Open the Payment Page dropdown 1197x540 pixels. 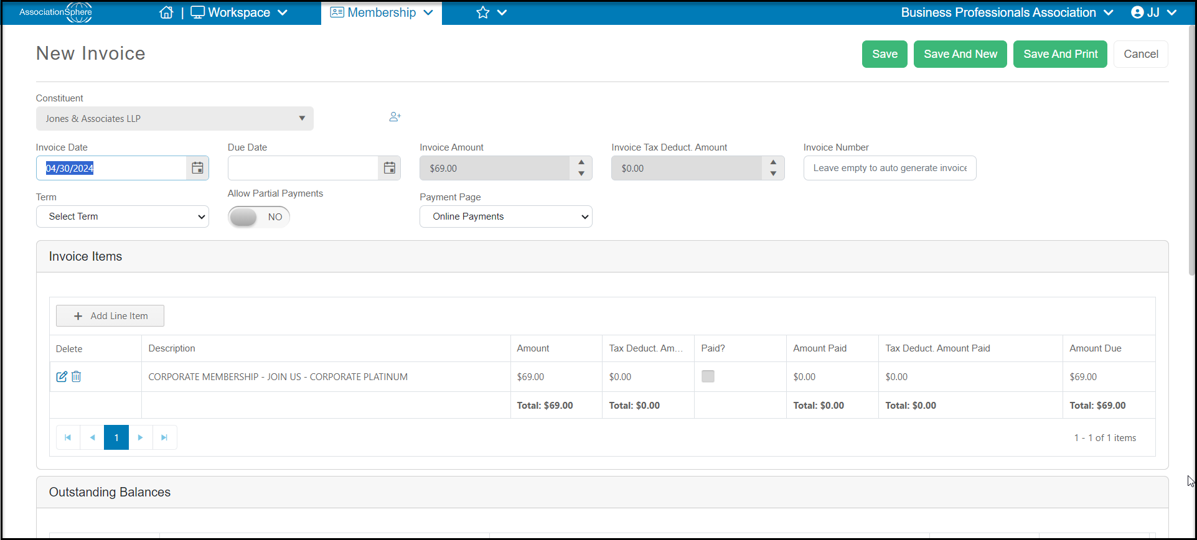tap(506, 216)
